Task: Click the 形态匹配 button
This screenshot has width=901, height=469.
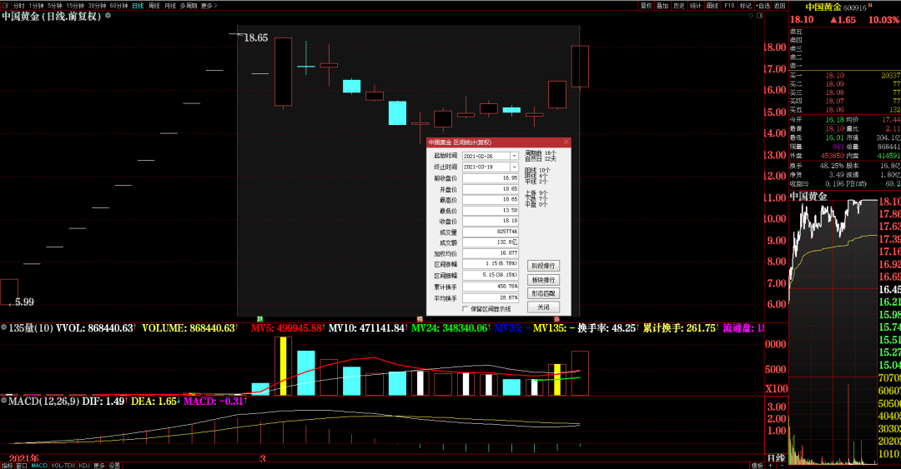Action: pos(544,293)
